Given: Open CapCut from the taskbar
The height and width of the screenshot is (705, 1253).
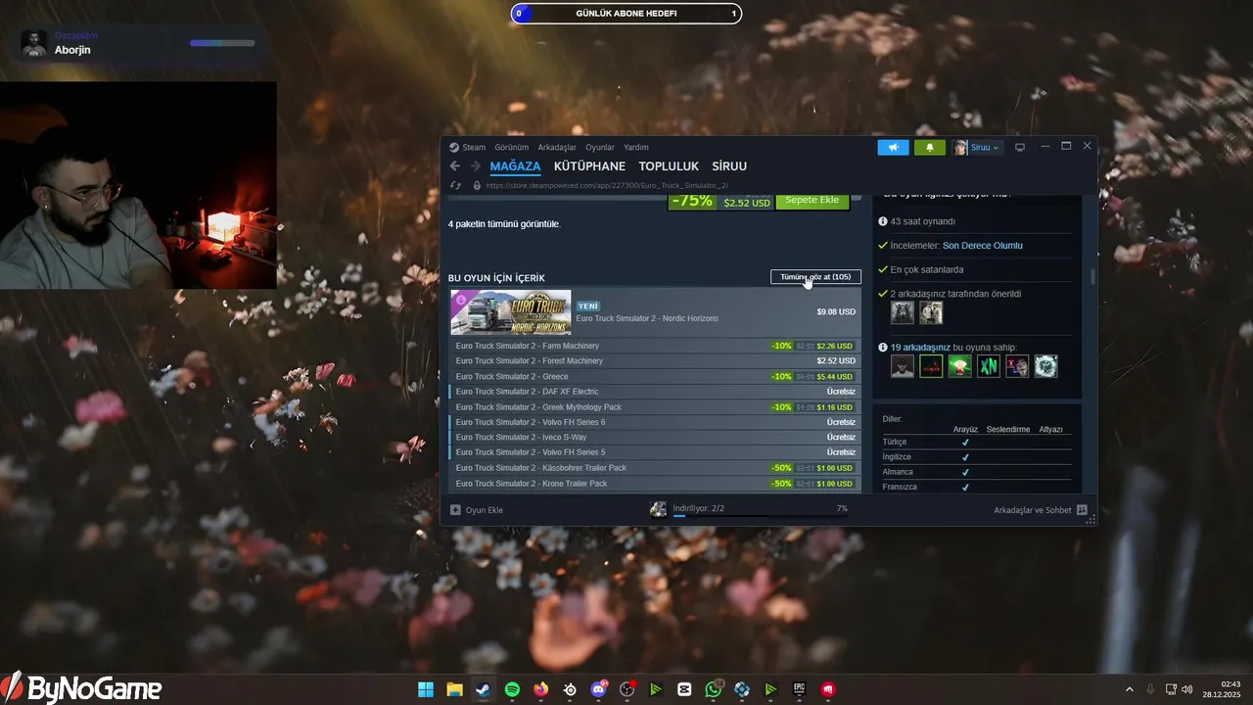Looking at the screenshot, I should (x=684, y=689).
